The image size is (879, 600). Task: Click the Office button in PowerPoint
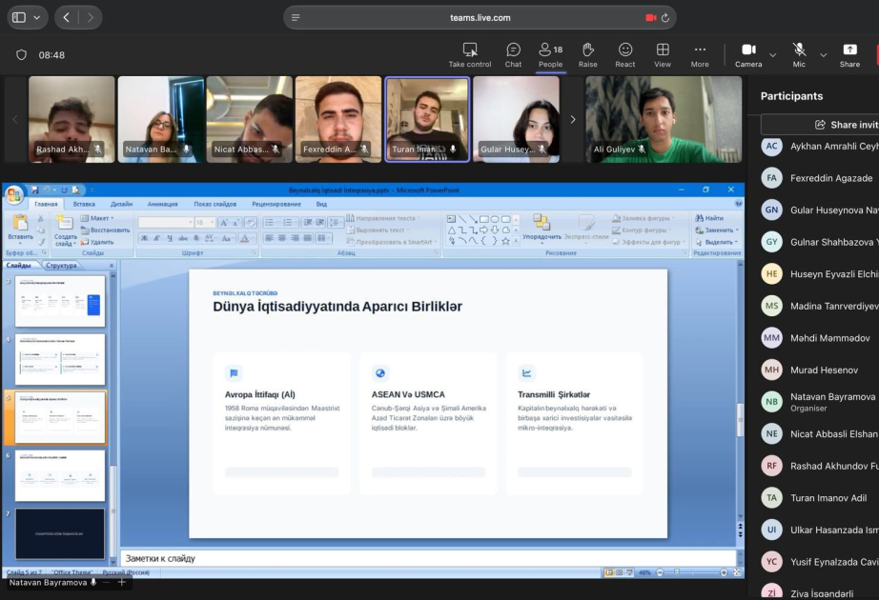click(14, 195)
